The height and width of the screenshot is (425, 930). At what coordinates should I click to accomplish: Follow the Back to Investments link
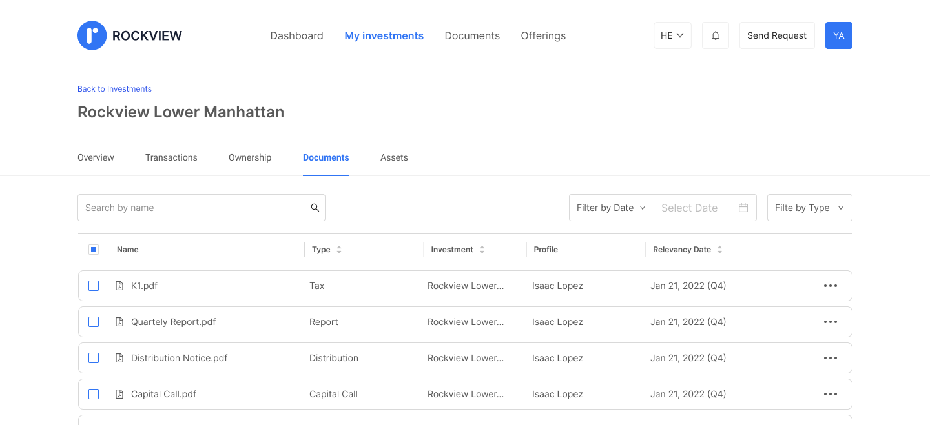(x=114, y=88)
